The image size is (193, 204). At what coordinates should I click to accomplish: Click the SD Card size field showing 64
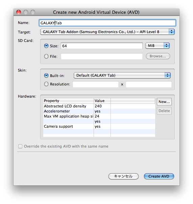click(102, 46)
